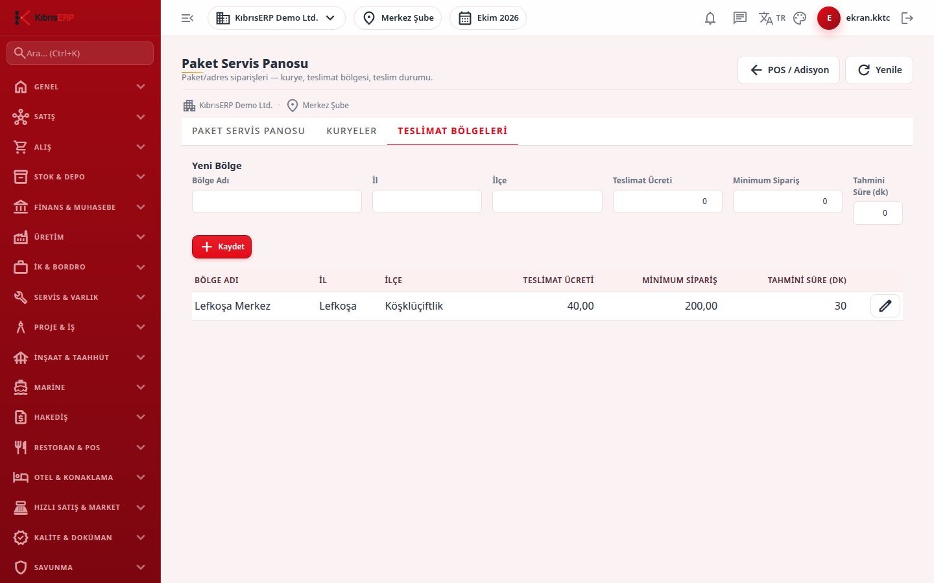934x583 pixels.
Task: Open the Ekim 2026 period selector
Action: pos(488,18)
